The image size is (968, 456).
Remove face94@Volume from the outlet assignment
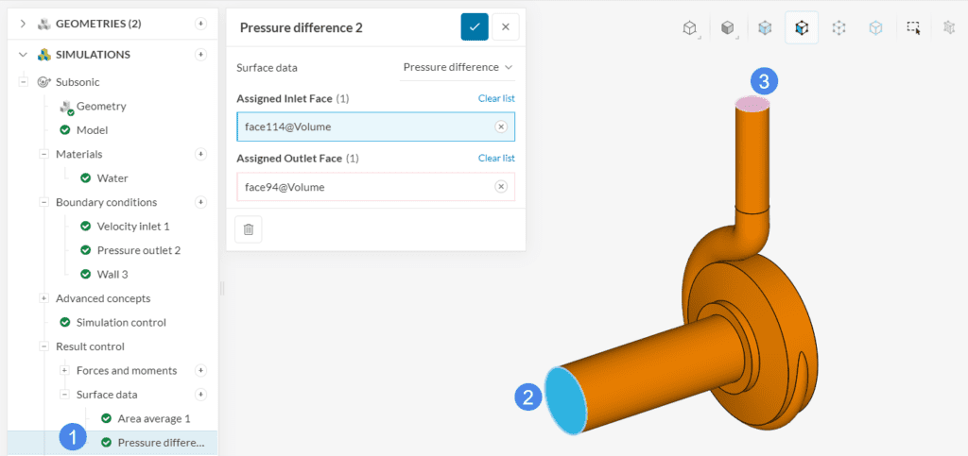point(501,187)
